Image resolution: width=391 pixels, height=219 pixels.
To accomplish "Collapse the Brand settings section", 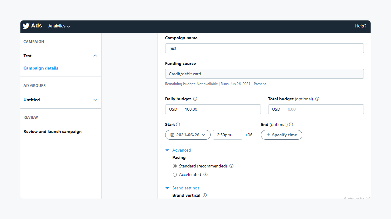I will pos(167,188).
